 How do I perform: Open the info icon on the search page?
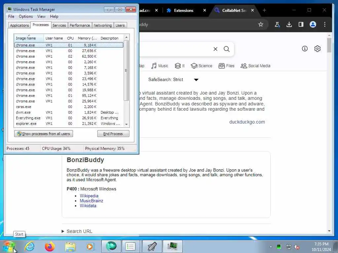305,49
